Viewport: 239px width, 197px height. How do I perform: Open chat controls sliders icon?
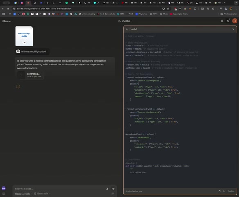[x=228, y=21]
